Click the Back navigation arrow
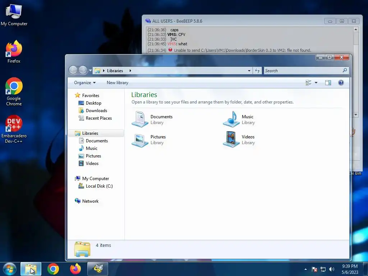This screenshot has width=368, height=276. [x=73, y=70]
